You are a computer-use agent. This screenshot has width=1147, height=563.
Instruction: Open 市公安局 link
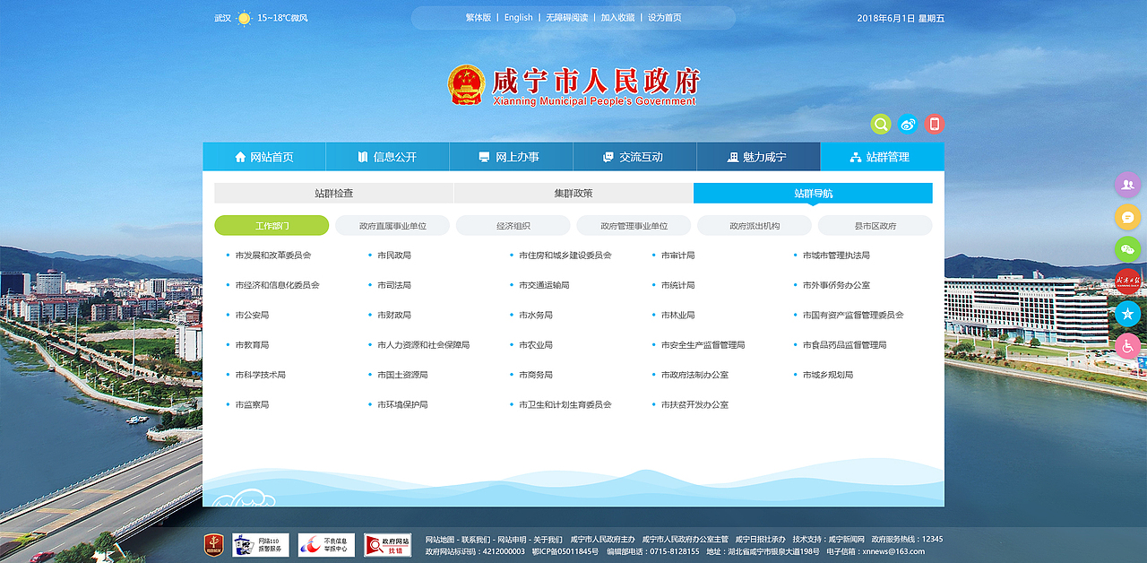[252, 316]
